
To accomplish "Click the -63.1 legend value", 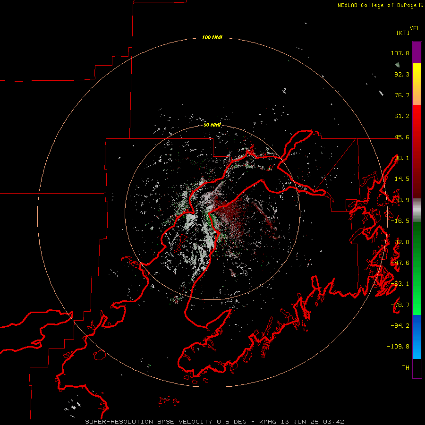I will [x=400, y=284].
